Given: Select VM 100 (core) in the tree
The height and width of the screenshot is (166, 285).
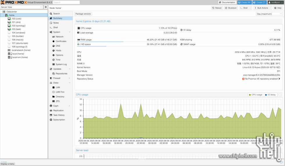Looking at the screenshot, I should [x=17, y=19].
